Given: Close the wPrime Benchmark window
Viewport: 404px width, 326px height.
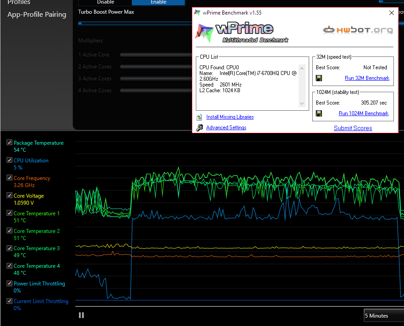Looking at the screenshot, I should pyautogui.click(x=391, y=13).
